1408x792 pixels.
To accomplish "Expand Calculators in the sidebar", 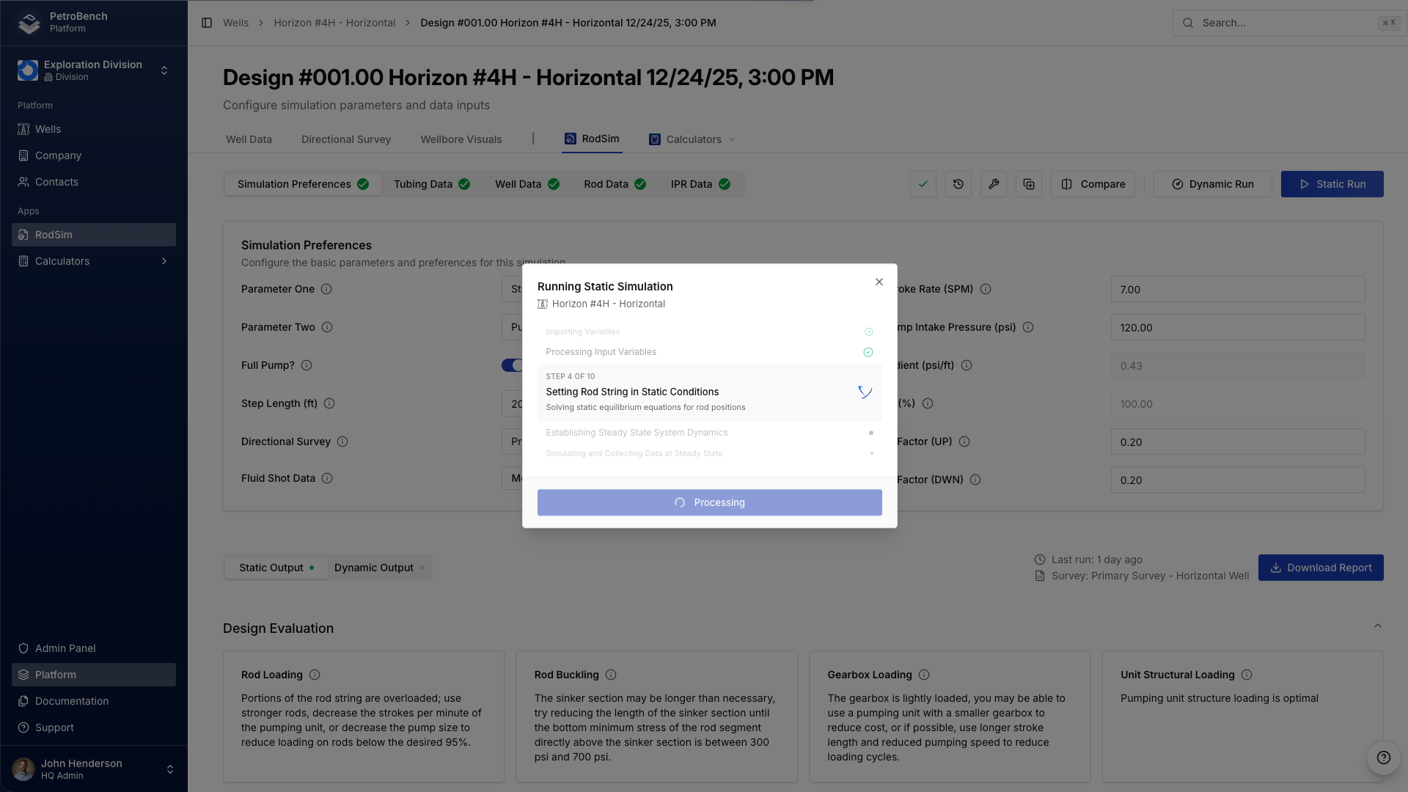I will tap(164, 261).
